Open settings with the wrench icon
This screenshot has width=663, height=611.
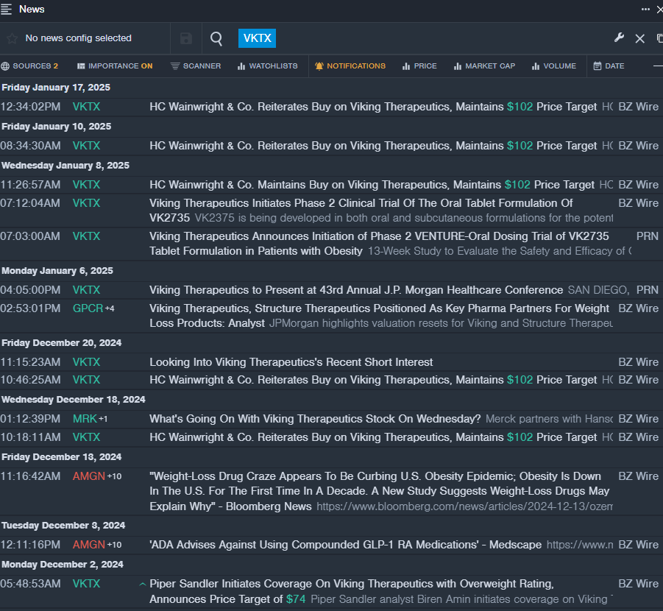(619, 38)
